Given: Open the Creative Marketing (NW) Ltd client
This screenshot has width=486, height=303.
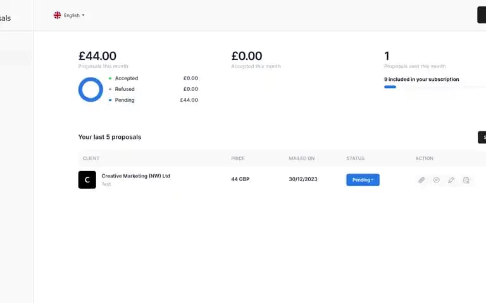Looking at the screenshot, I should [136, 176].
